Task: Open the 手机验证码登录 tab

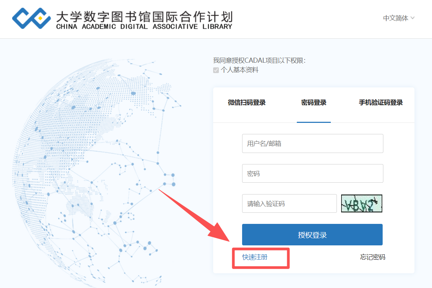Action: (x=381, y=103)
